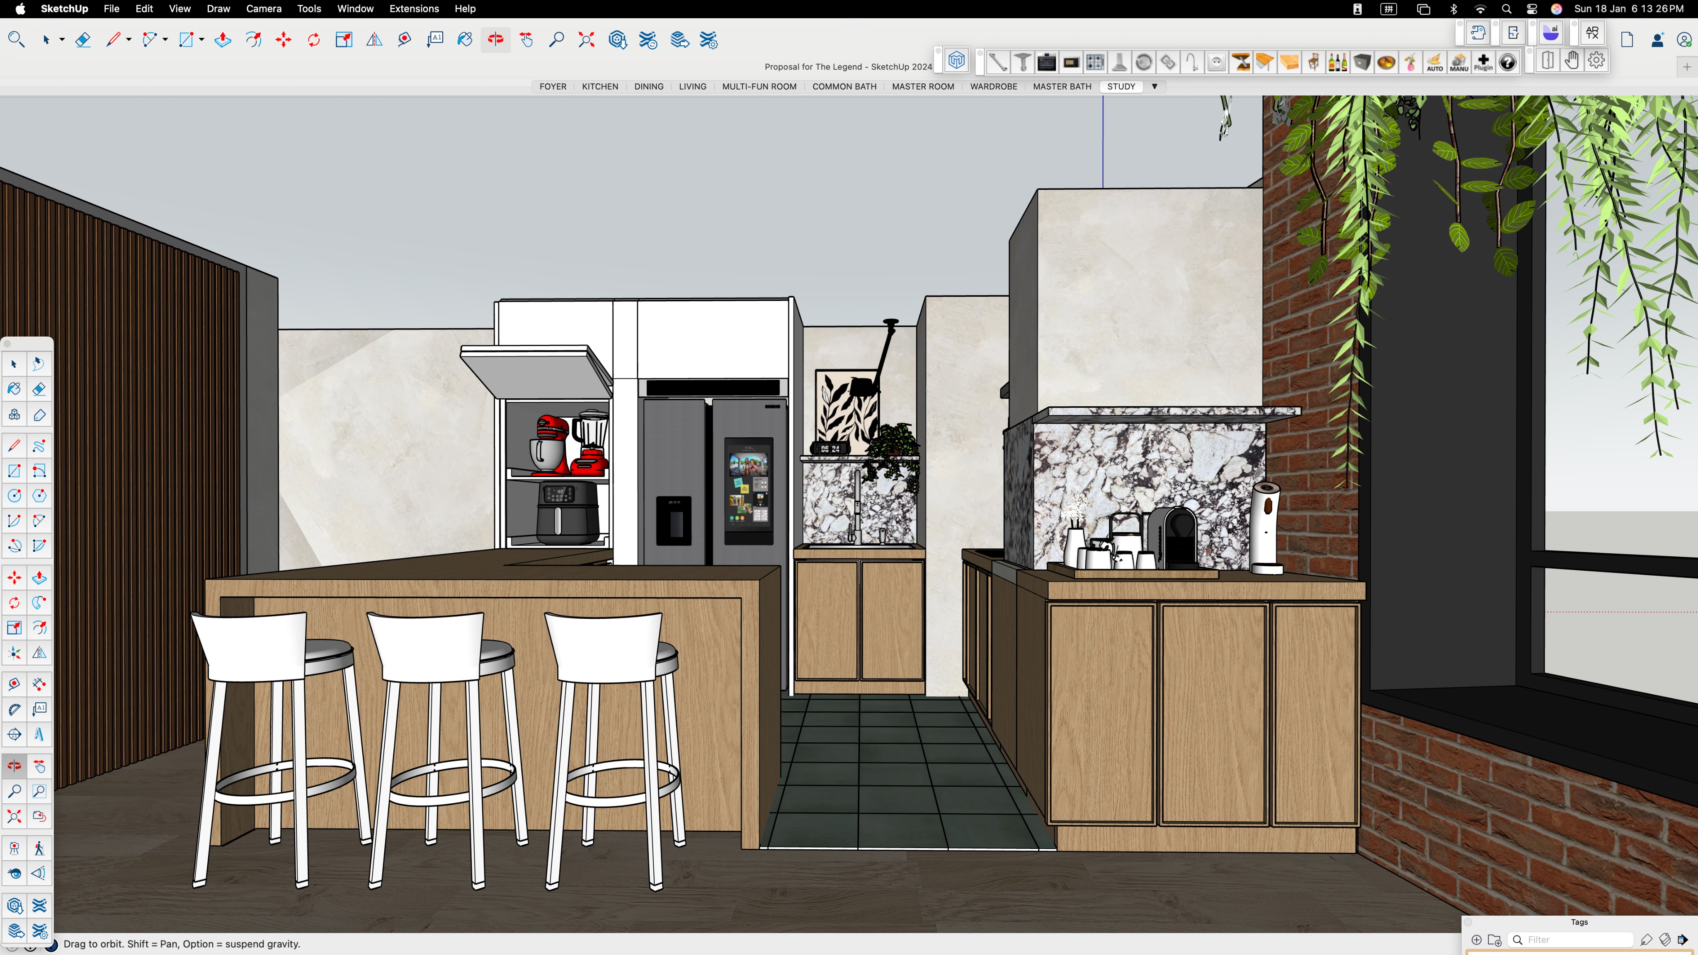Add a new tag in Tags panel

(x=1477, y=940)
